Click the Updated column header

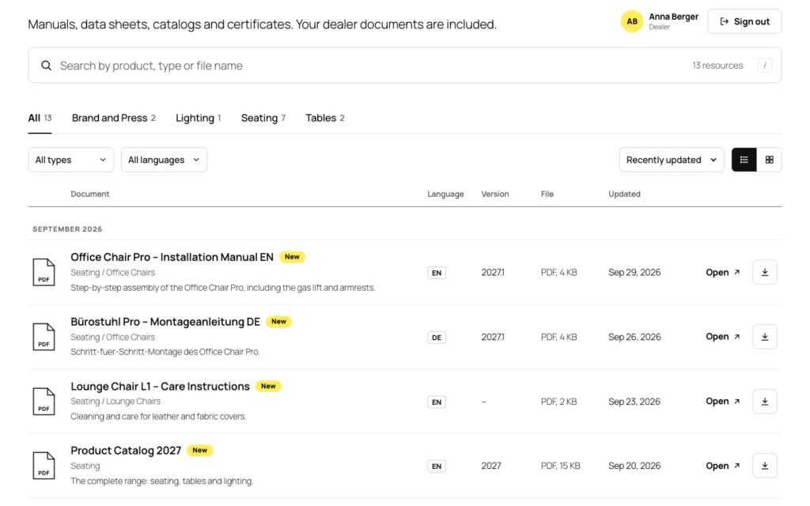pyautogui.click(x=624, y=194)
